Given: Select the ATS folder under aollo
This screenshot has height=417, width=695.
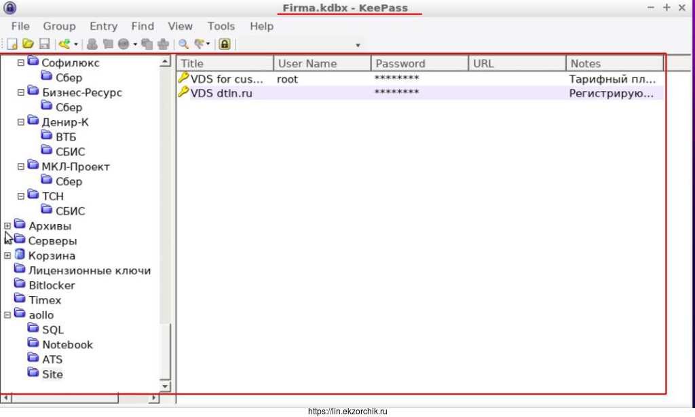Looking at the screenshot, I should pos(52,359).
